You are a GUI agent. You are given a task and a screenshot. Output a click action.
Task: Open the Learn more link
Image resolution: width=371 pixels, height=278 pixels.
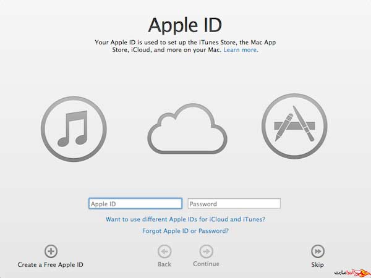coord(241,50)
